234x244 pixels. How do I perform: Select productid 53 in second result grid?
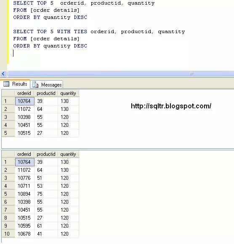click(46, 186)
